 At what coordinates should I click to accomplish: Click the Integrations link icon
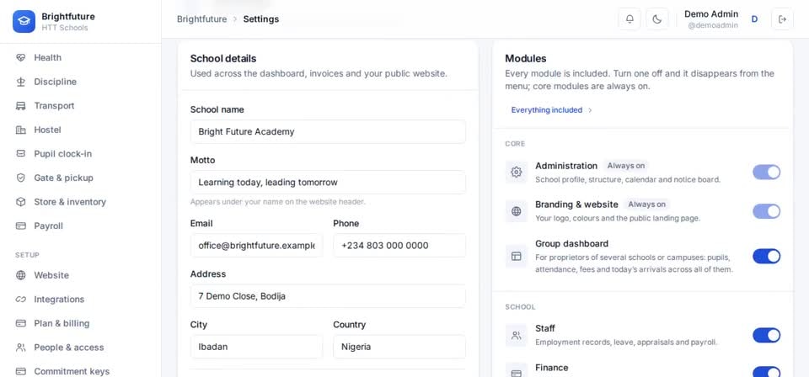click(x=20, y=300)
